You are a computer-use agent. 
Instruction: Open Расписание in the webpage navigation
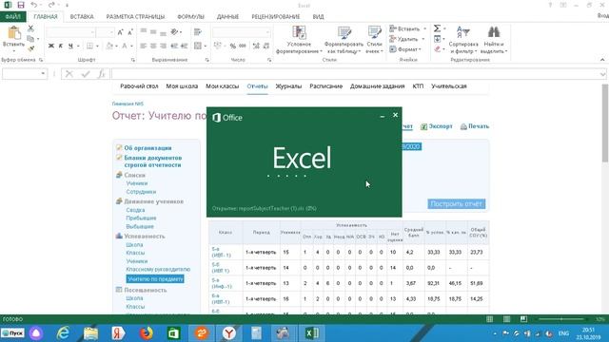coord(325,86)
